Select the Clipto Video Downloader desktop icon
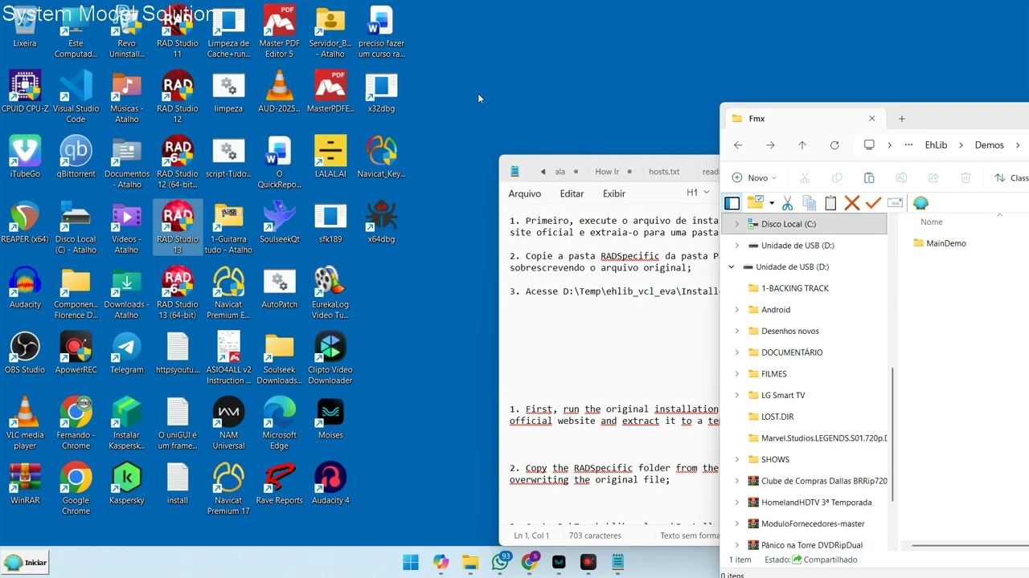This screenshot has width=1029, height=578. pos(330,358)
